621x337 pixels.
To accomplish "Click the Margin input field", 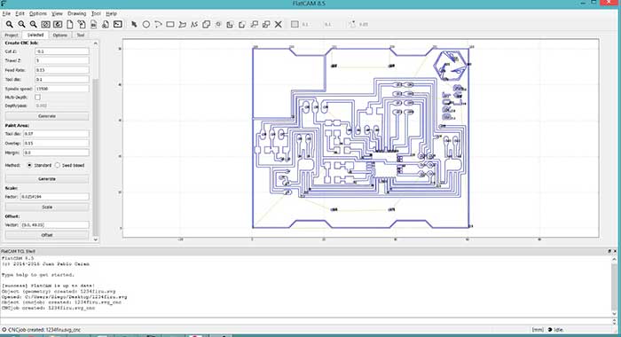I will coord(56,153).
